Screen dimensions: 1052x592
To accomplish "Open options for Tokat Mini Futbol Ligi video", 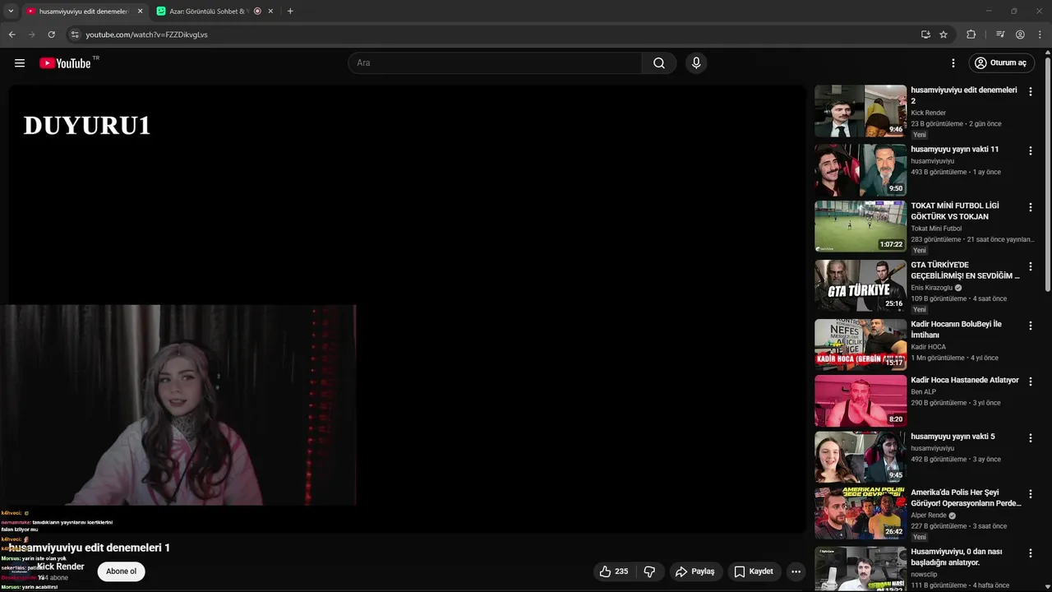I will coord(1031,207).
